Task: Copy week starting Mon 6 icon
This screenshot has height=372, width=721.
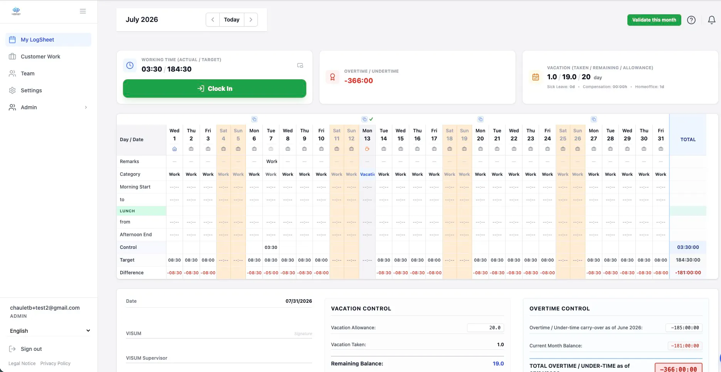Action: 254,119
